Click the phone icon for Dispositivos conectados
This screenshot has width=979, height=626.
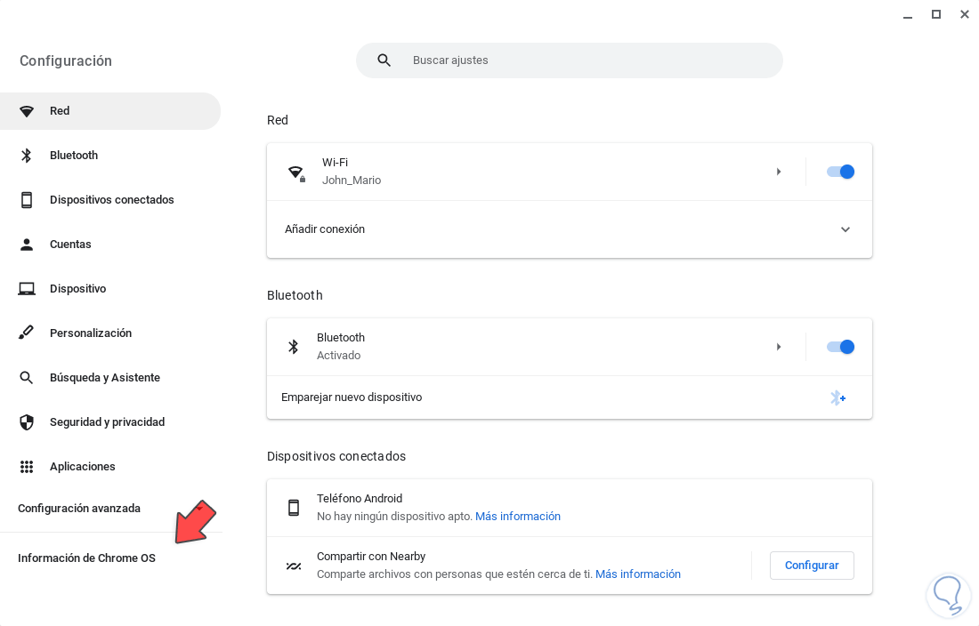point(27,200)
